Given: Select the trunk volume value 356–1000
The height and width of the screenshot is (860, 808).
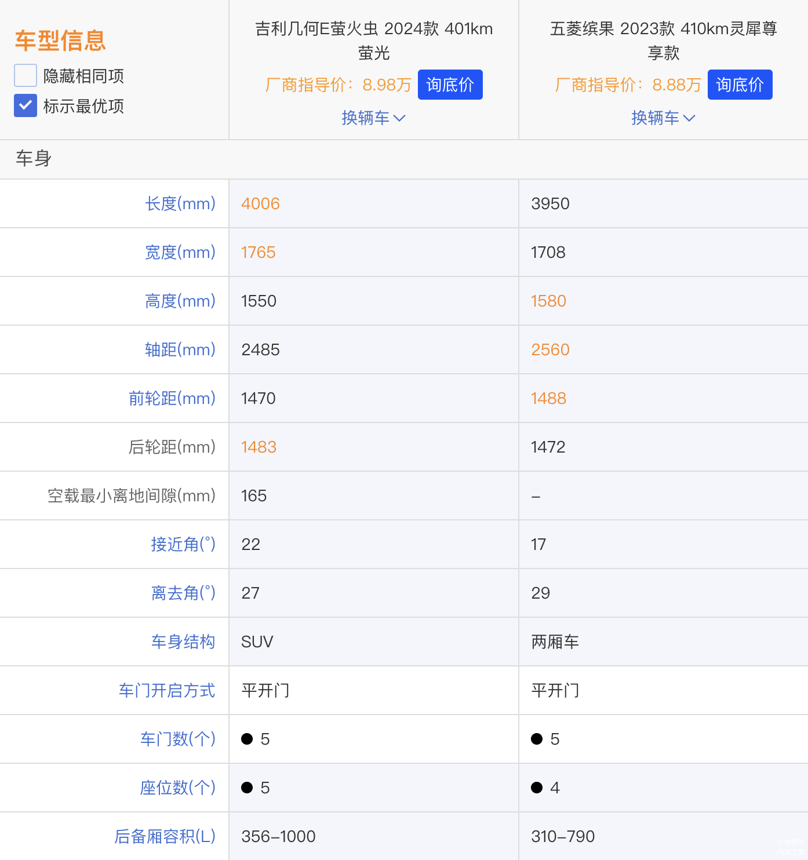Looking at the screenshot, I should click(278, 836).
